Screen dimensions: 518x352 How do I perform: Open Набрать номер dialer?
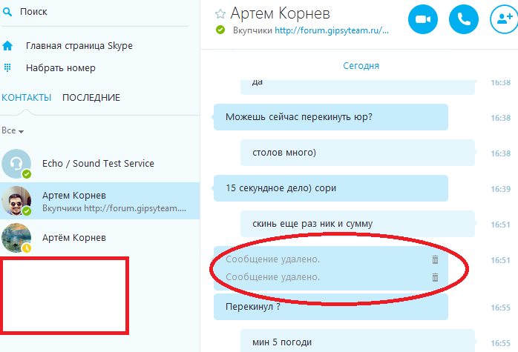pyautogui.click(x=60, y=68)
